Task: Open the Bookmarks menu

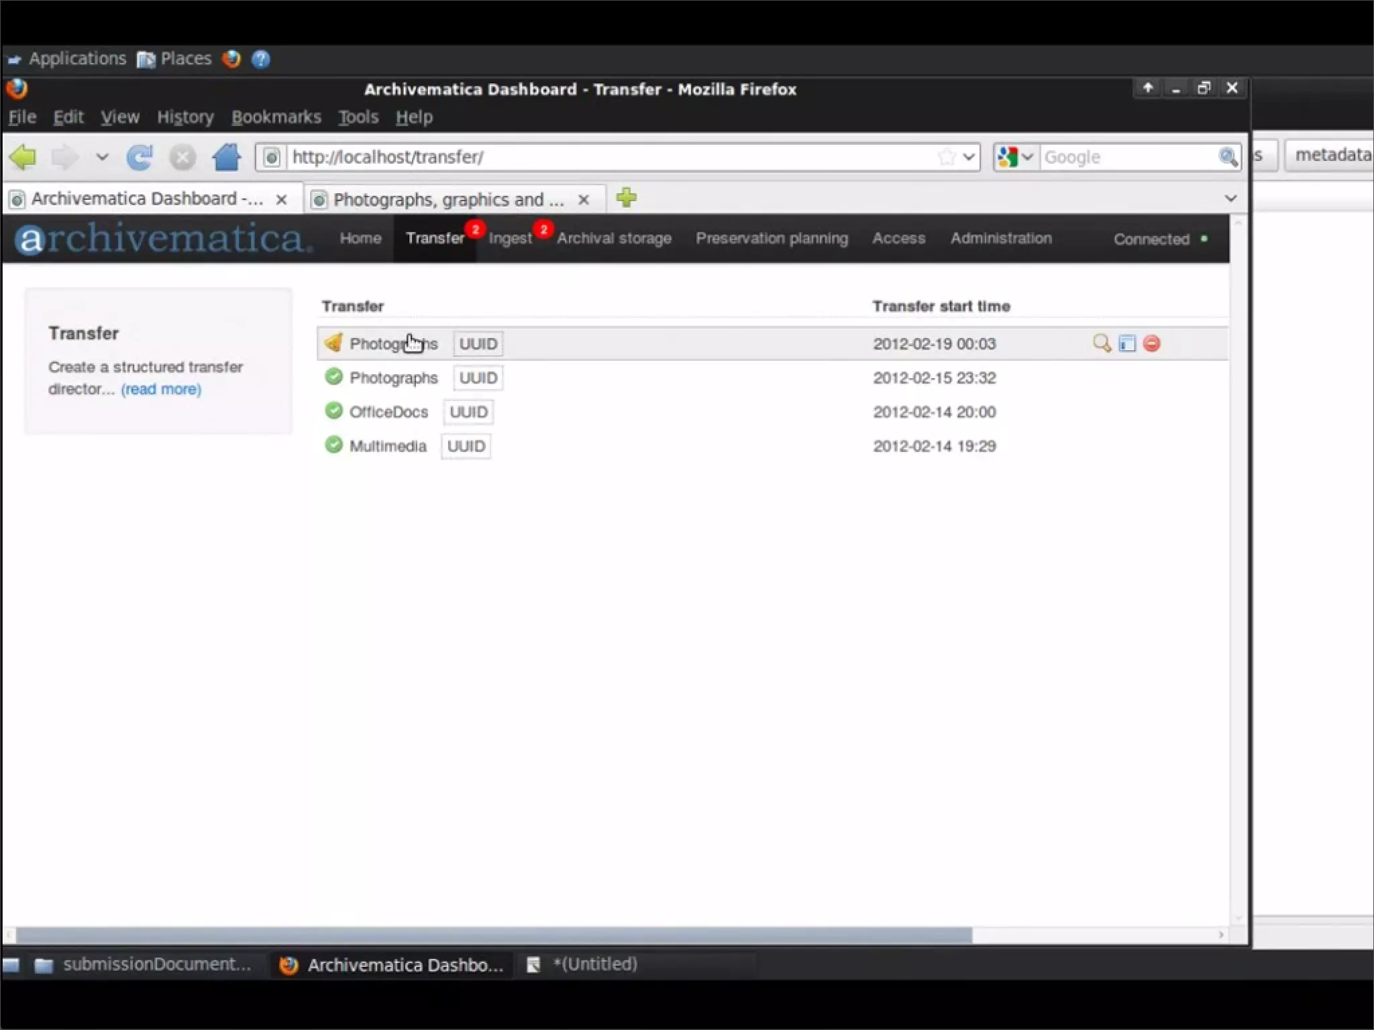Action: (276, 117)
